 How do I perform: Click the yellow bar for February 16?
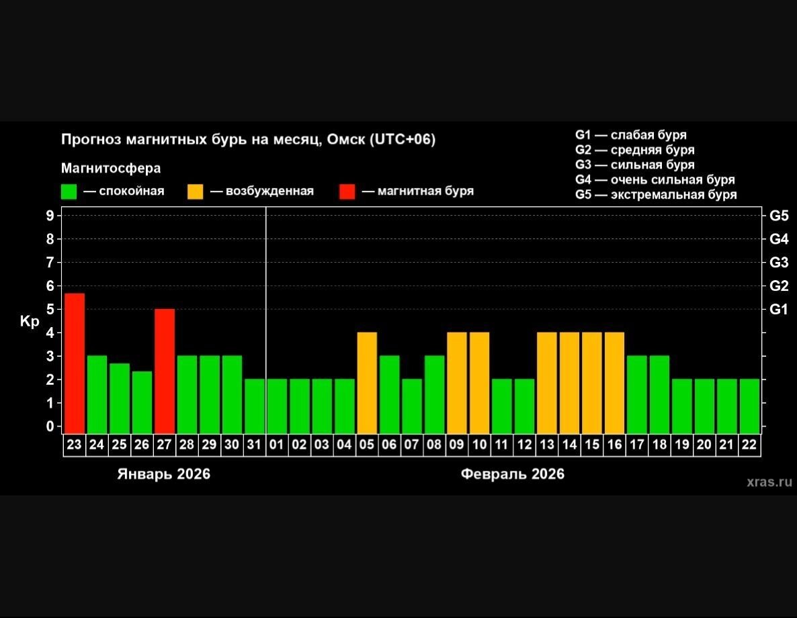point(614,383)
